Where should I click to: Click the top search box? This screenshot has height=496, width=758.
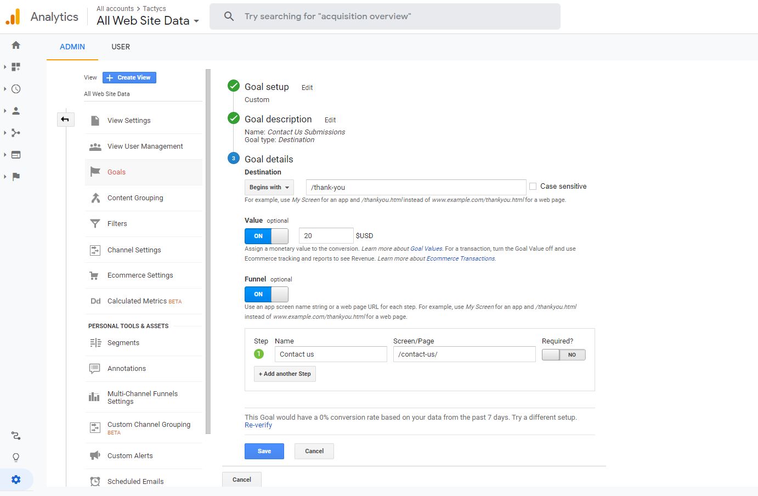(x=385, y=16)
